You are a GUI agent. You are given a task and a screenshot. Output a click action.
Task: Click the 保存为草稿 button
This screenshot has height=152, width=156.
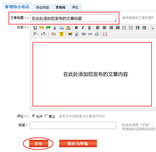[78, 143]
